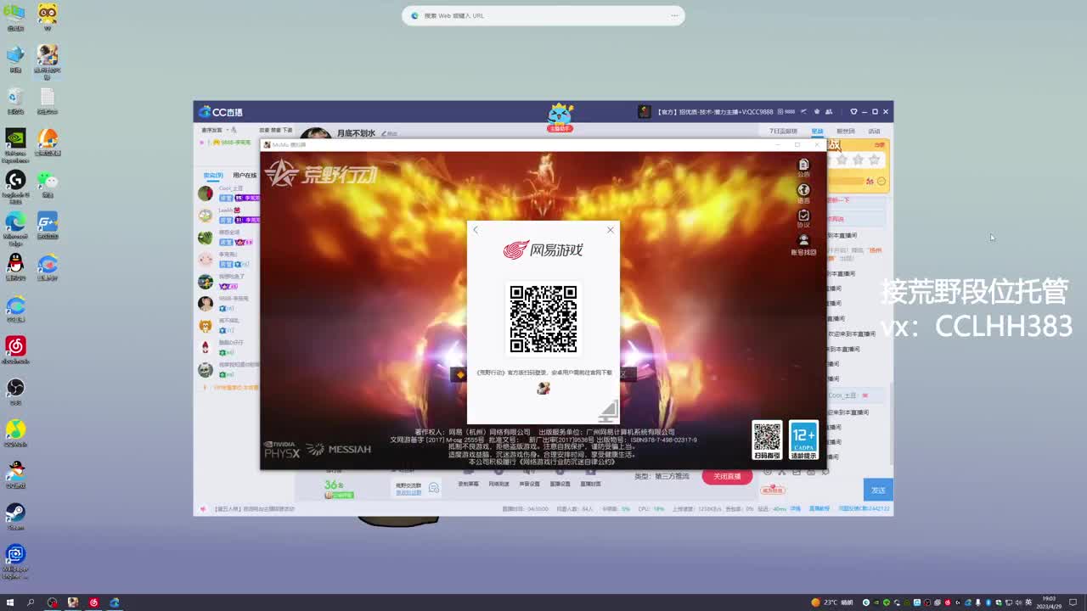1087x611 pixels.
Task: Open taskbar search magnifier
Action: click(x=31, y=603)
